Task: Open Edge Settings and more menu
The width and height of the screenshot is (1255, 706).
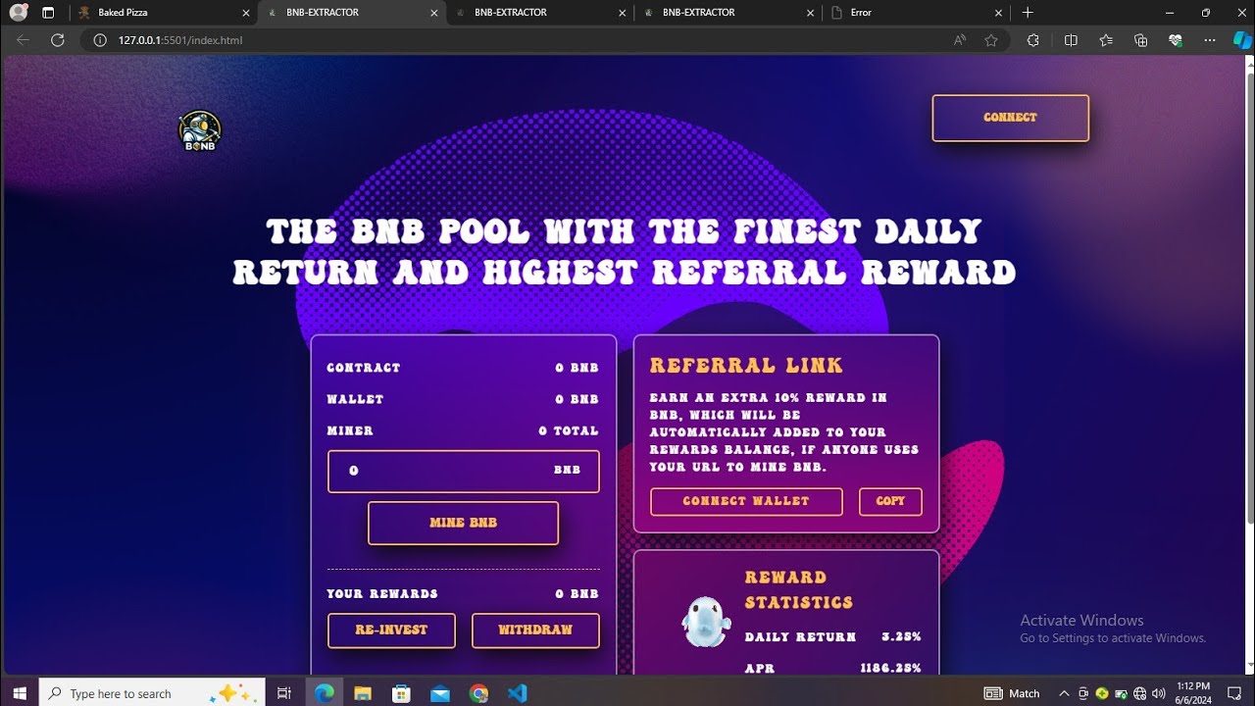Action: point(1210,40)
